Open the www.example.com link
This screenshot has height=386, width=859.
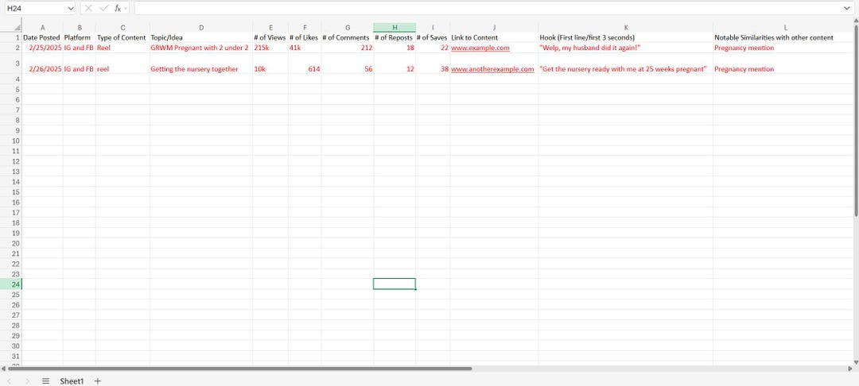(x=480, y=48)
